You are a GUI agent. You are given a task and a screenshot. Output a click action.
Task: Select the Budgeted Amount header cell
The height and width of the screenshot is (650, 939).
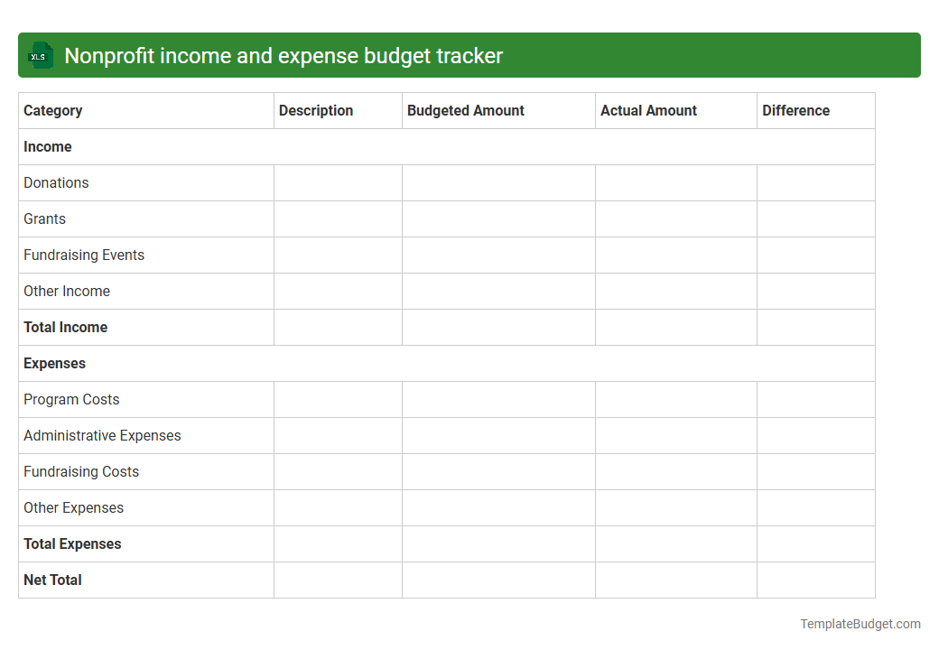click(466, 110)
